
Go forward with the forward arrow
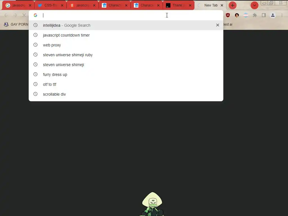15,15
